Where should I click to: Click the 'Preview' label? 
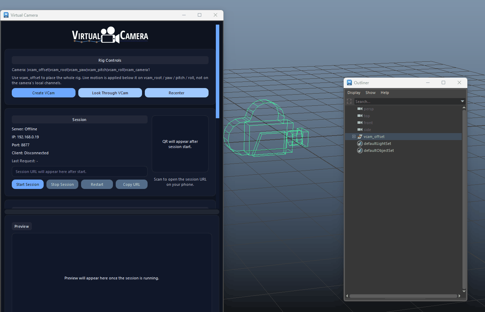[x=22, y=226]
